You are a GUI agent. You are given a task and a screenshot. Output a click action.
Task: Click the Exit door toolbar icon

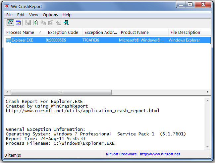(66, 23)
